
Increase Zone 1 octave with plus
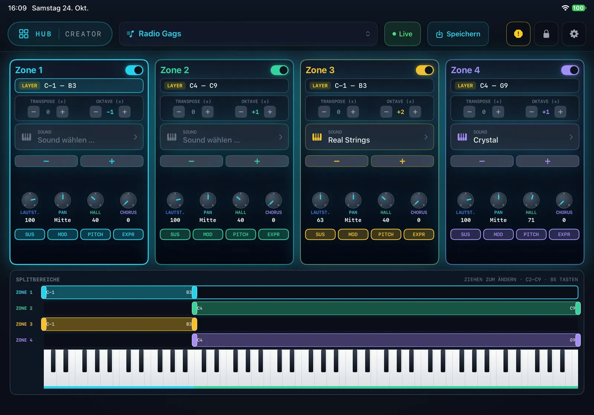click(125, 112)
